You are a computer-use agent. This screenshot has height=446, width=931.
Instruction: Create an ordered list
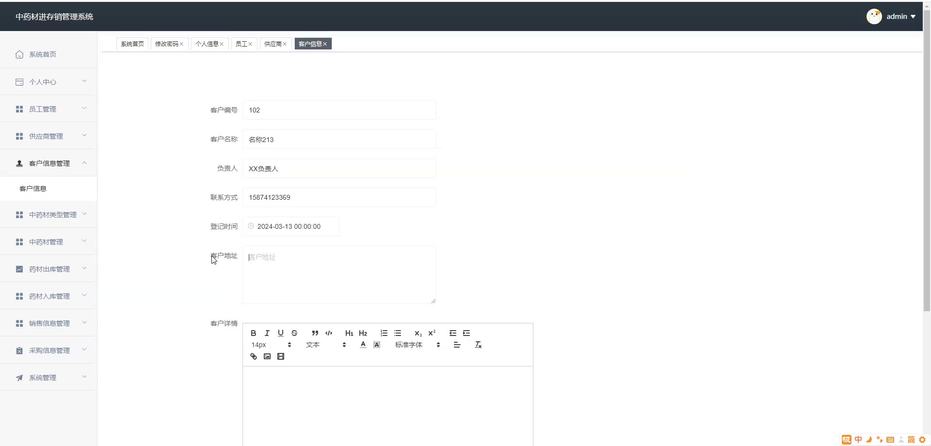pos(384,333)
